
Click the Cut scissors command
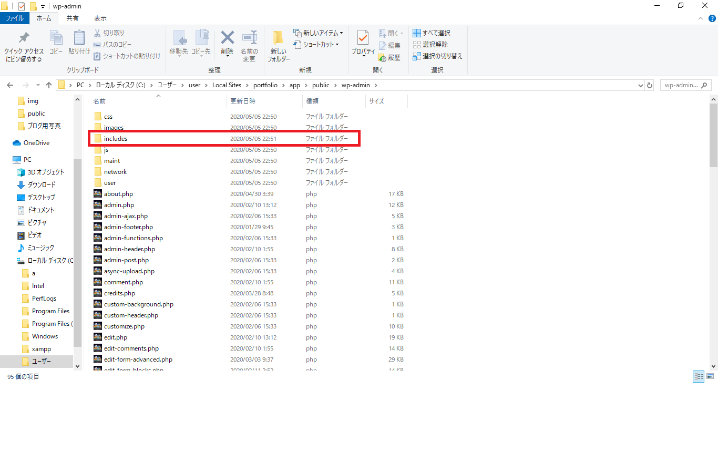109,33
